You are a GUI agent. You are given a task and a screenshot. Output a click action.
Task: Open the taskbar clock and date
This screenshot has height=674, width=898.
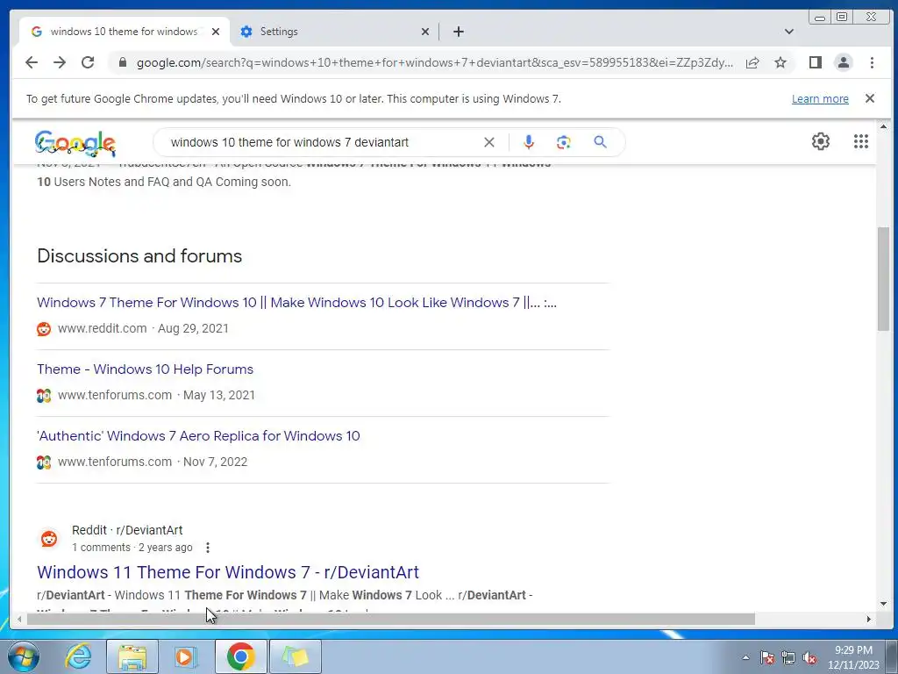[x=852, y=657]
